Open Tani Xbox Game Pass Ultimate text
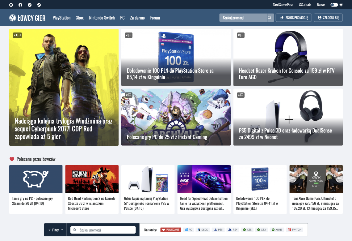This screenshot has height=241, width=352. [x=315, y=204]
